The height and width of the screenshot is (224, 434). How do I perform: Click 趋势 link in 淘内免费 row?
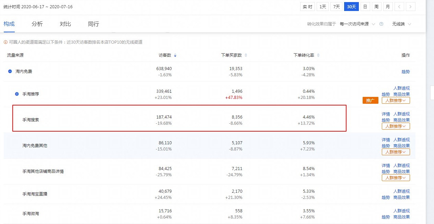(x=406, y=72)
